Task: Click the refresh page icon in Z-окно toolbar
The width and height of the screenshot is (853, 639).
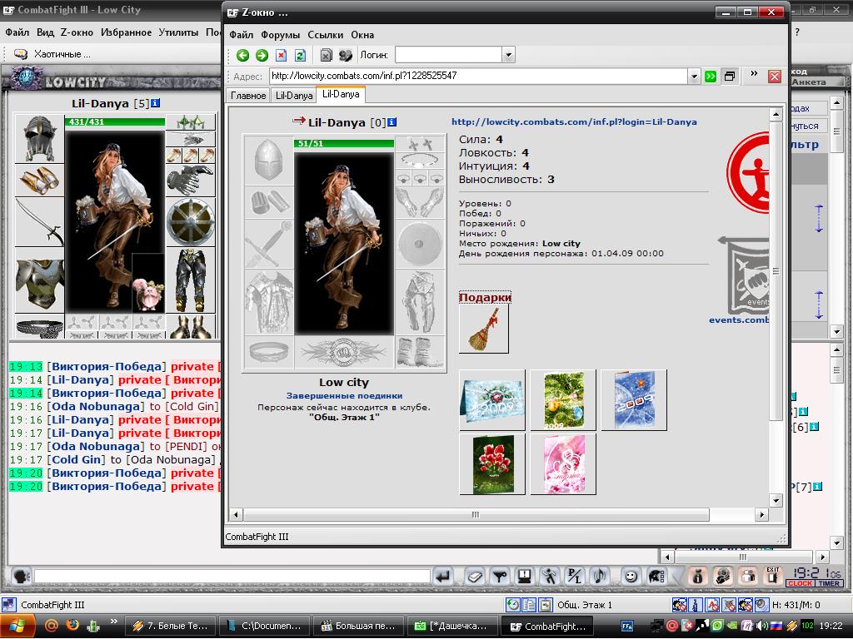Action: [x=300, y=55]
